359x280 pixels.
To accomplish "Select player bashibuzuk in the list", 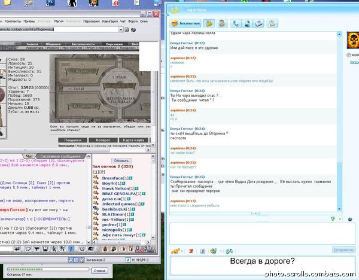I will coord(114,209).
